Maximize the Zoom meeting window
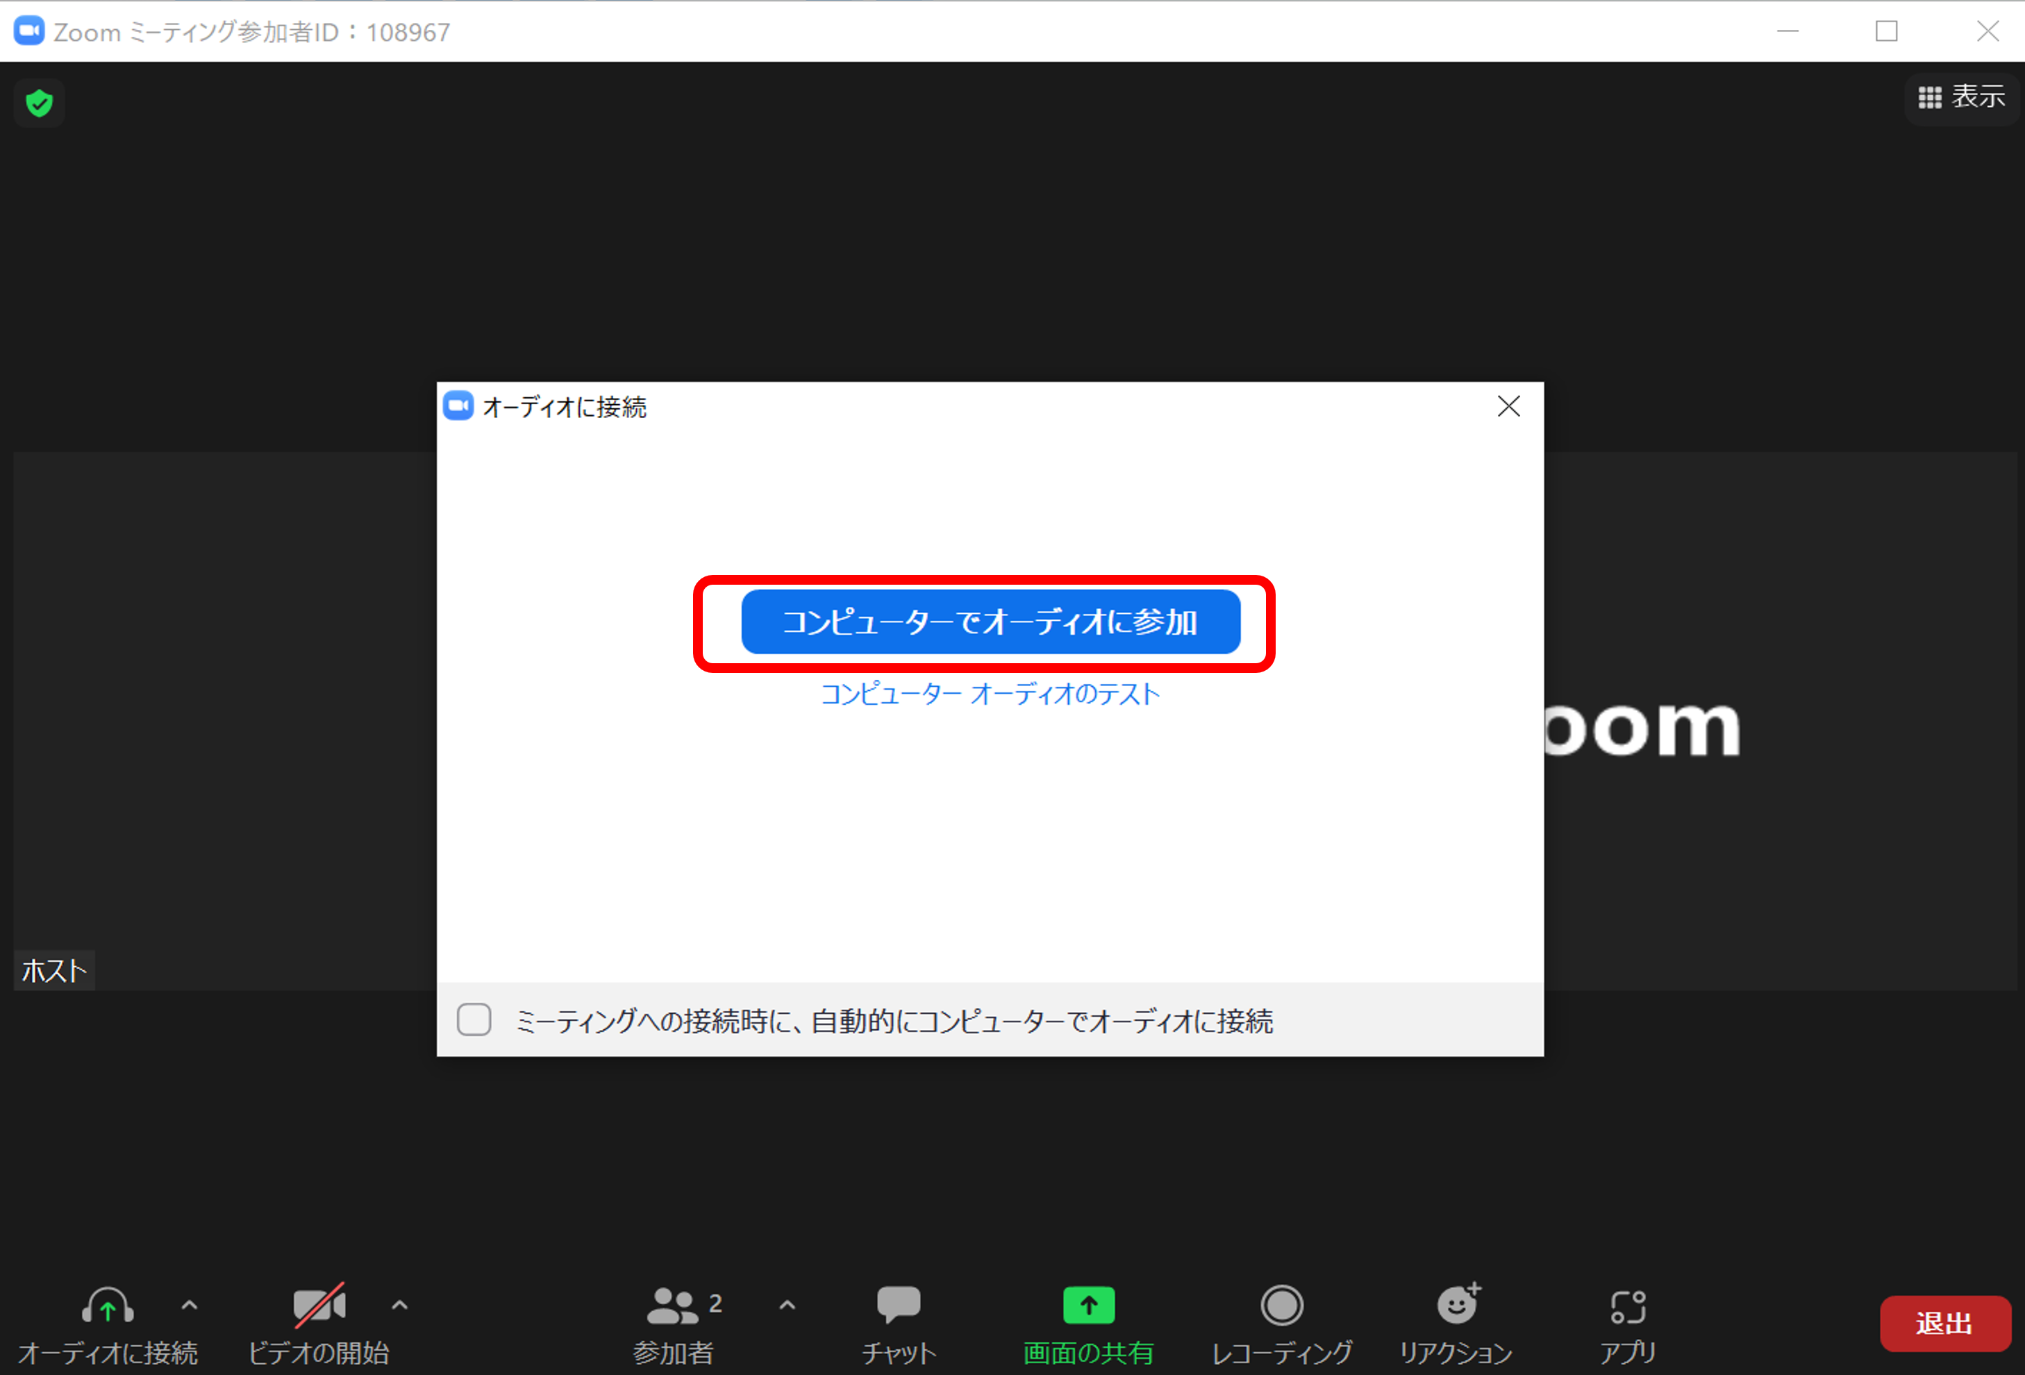Screen dimensions: 2025x1375 click(x=1886, y=31)
